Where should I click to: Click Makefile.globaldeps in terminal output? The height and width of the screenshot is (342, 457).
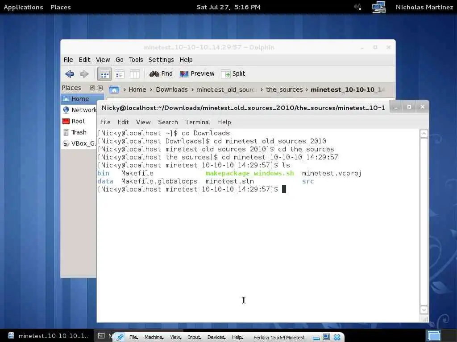point(159,181)
